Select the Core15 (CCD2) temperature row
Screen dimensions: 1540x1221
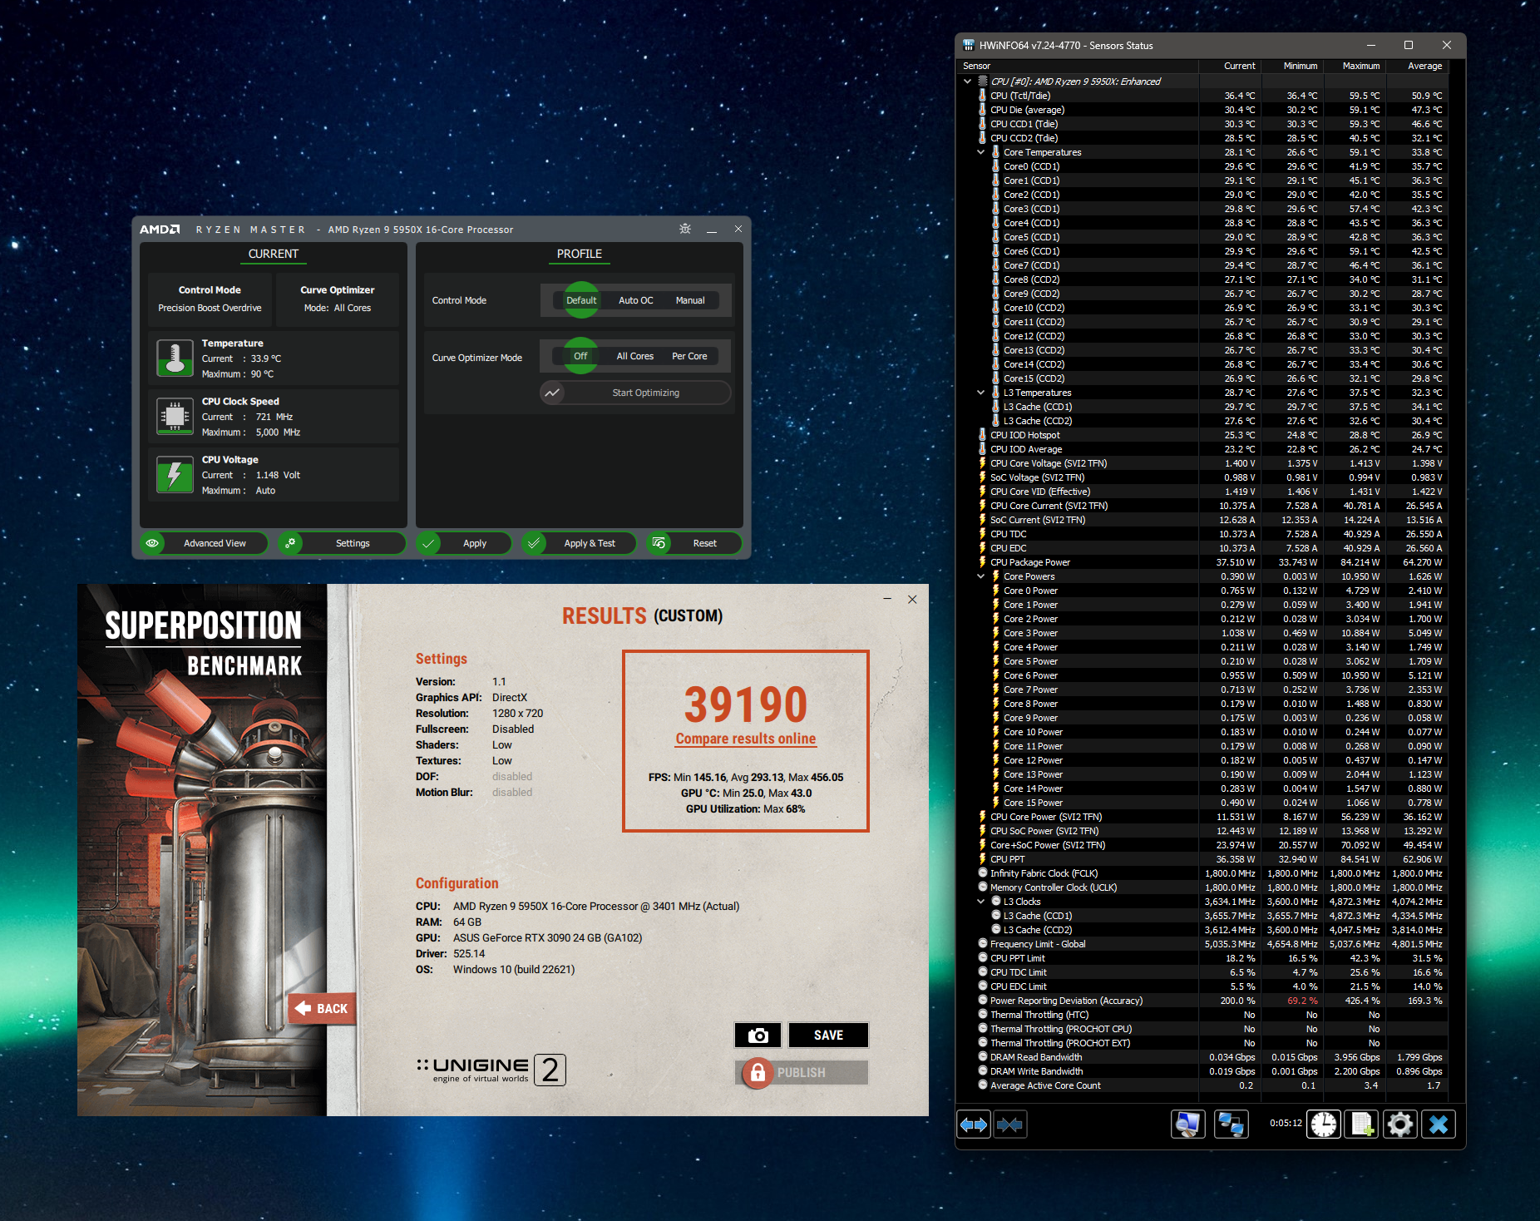1202,378
